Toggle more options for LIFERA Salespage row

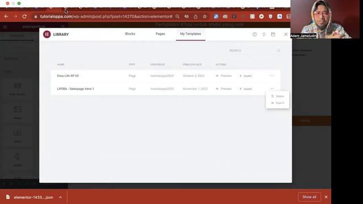(x=272, y=88)
